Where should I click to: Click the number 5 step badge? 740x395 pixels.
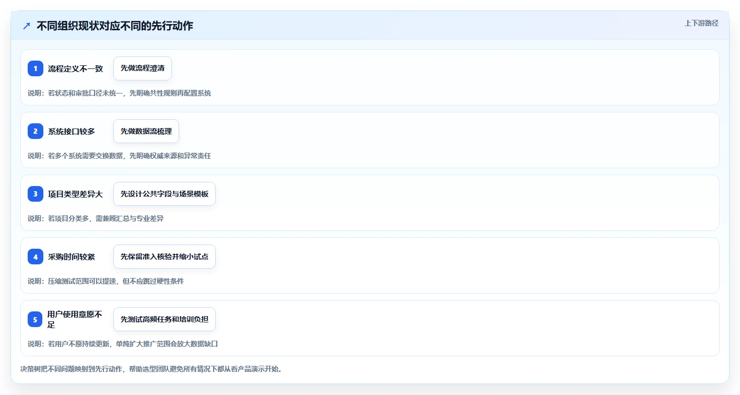click(35, 319)
